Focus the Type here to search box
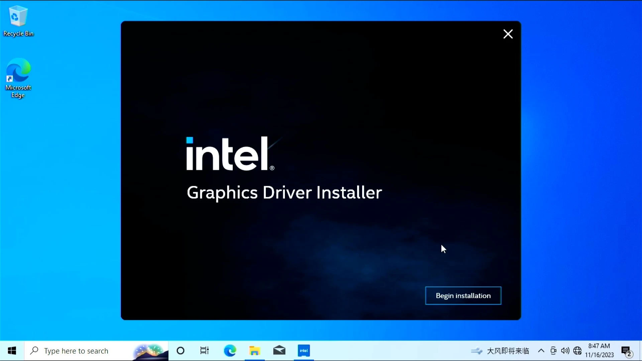642x361 pixels. click(96, 351)
